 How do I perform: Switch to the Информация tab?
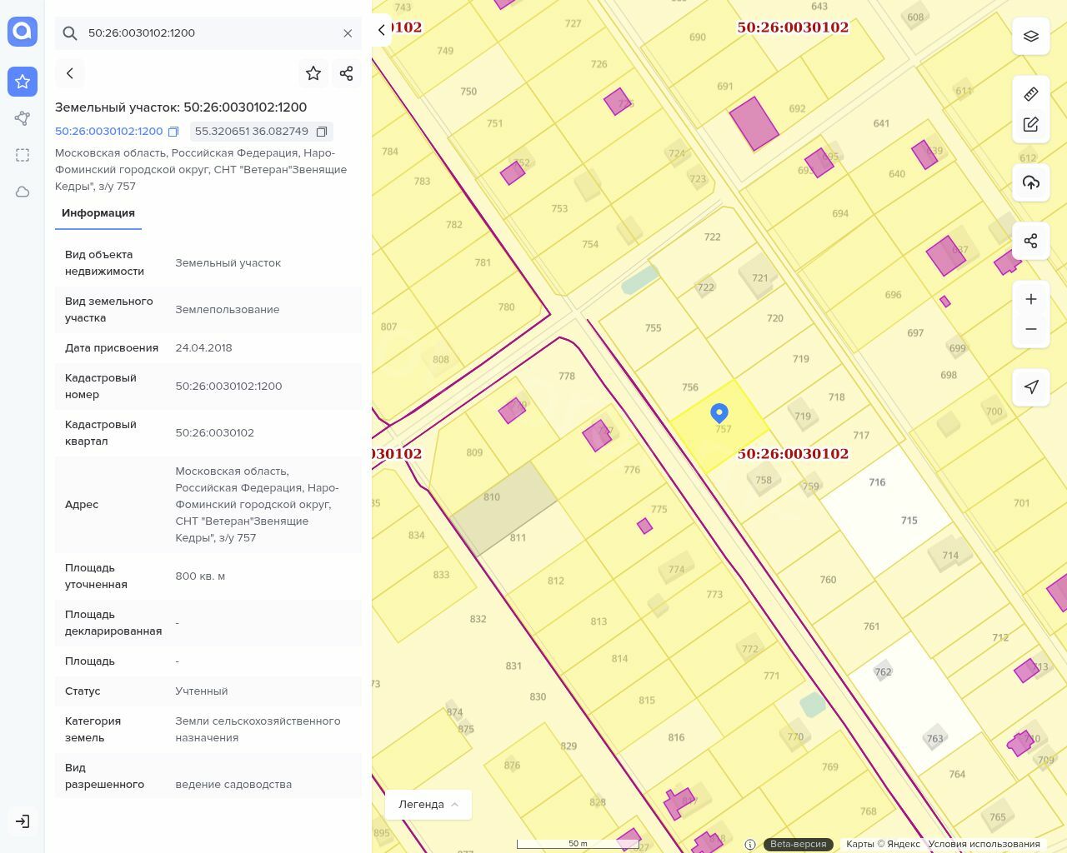point(98,213)
